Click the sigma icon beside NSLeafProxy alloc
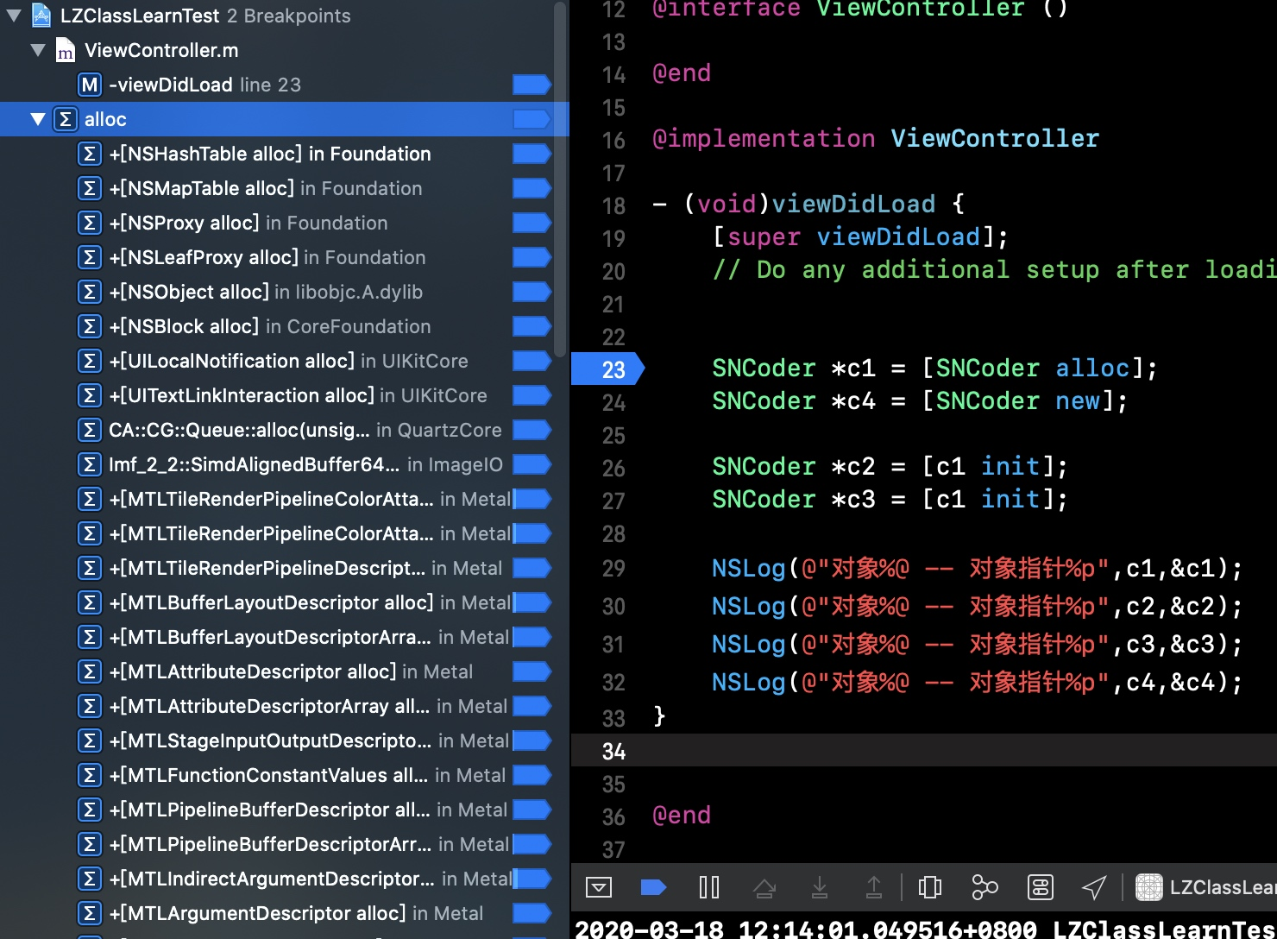The width and height of the screenshot is (1277, 939). click(90, 257)
